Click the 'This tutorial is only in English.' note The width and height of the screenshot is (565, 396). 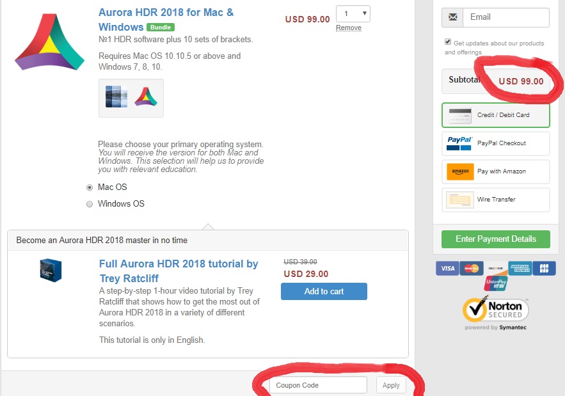pos(152,340)
